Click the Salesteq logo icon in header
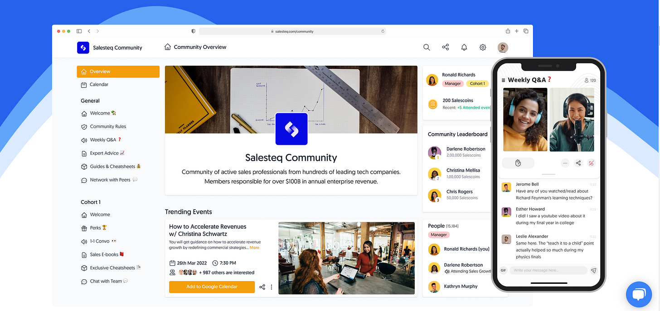 pos(83,48)
